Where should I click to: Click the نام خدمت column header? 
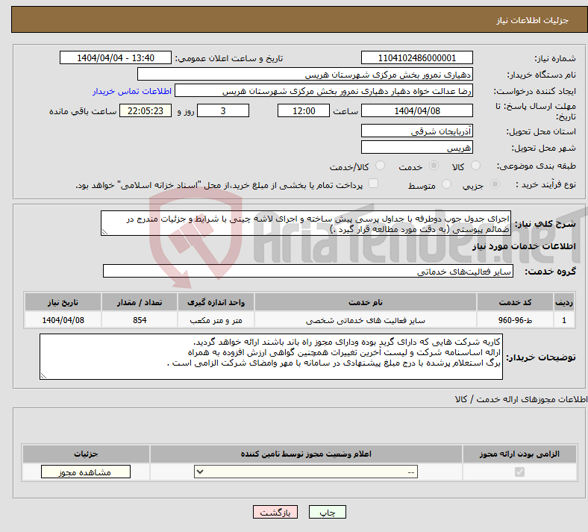point(365,302)
